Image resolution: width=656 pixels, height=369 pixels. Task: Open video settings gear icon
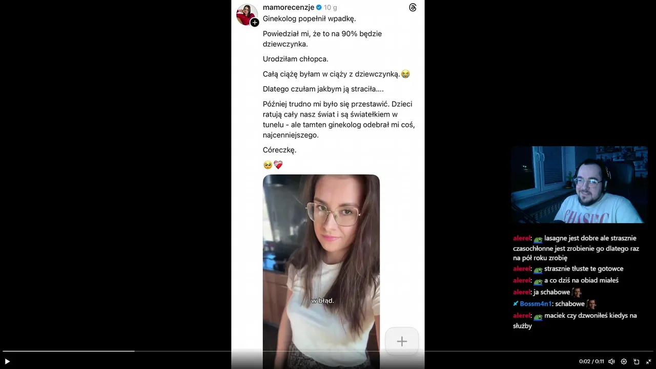point(624,361)
